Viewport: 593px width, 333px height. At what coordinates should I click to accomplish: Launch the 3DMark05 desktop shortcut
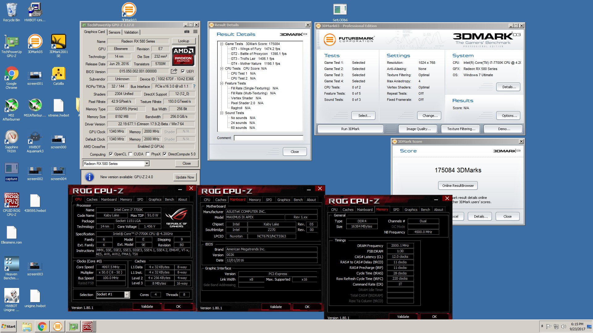35,44
